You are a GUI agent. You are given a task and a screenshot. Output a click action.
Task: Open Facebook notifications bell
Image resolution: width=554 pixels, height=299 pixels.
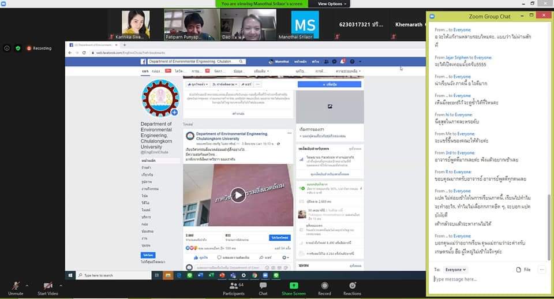[342, 62]
